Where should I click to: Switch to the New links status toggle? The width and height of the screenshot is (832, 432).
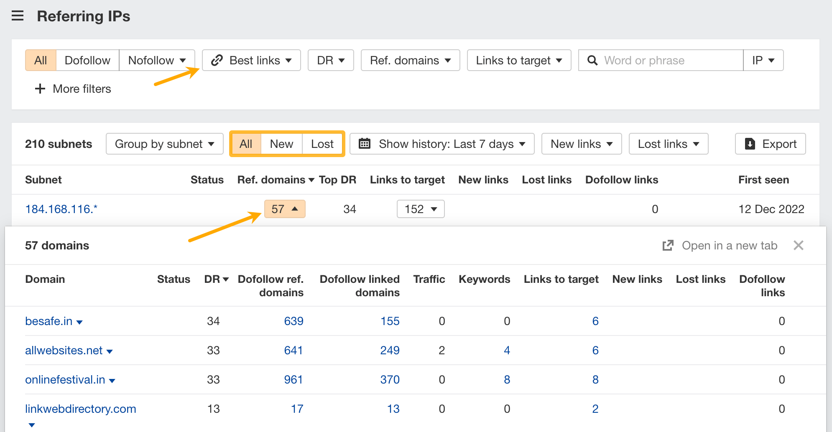(281, 144)
